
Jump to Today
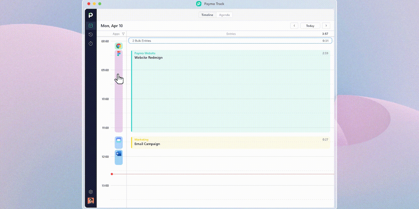point(310,26)
